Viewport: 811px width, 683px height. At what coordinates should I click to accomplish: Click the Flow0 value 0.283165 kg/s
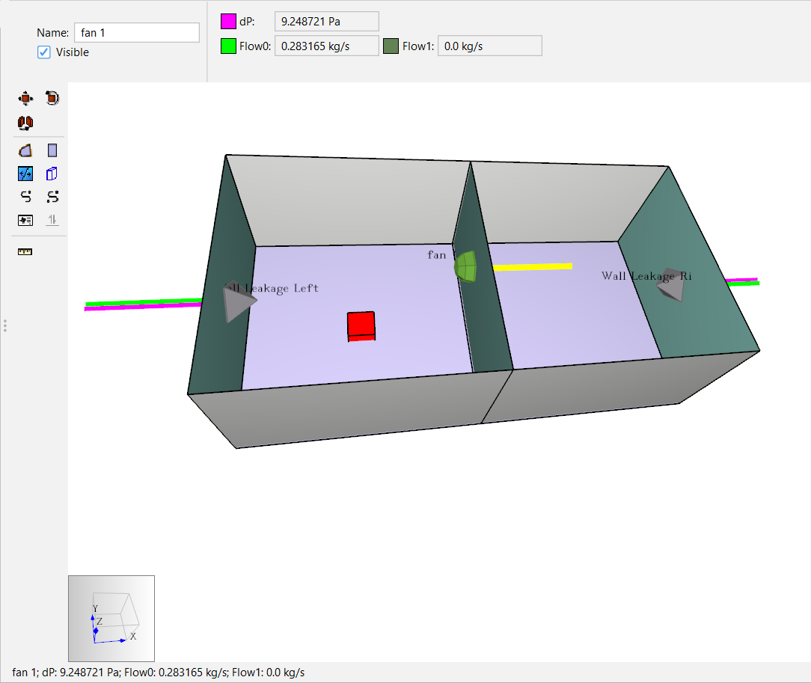326,46
